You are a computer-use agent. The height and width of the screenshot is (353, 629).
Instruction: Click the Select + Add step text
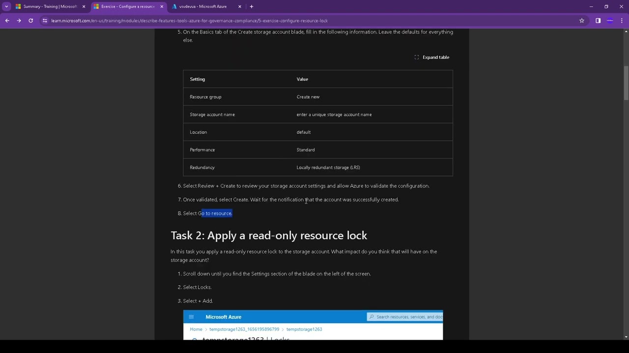pyautogui.click(x=198, y=301)
